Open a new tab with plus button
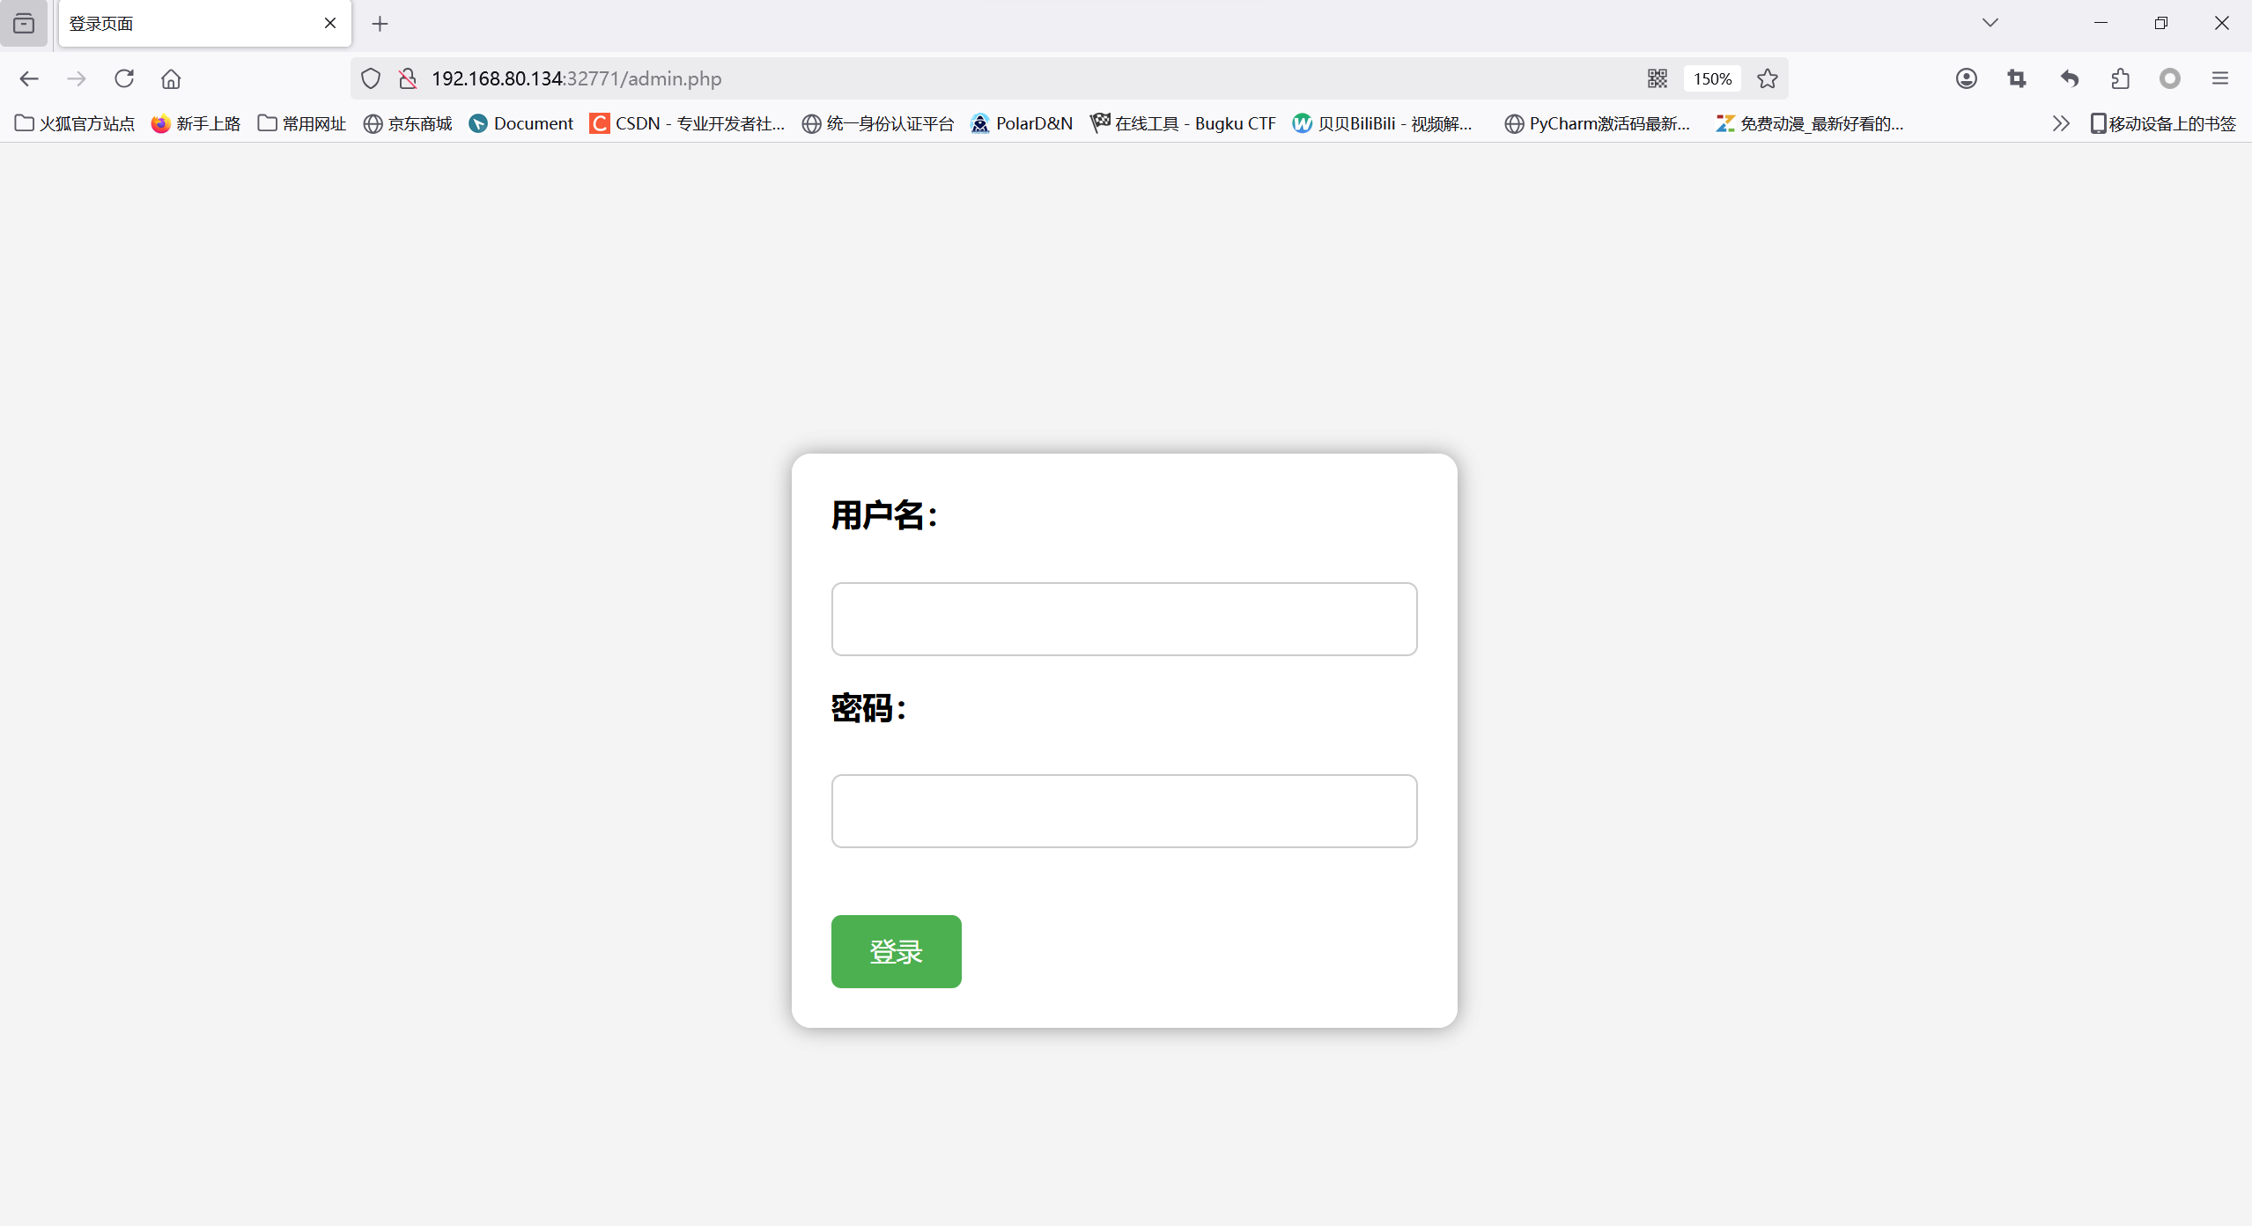This screenshot has width=2252, height=1226. (x=380, y=24)
